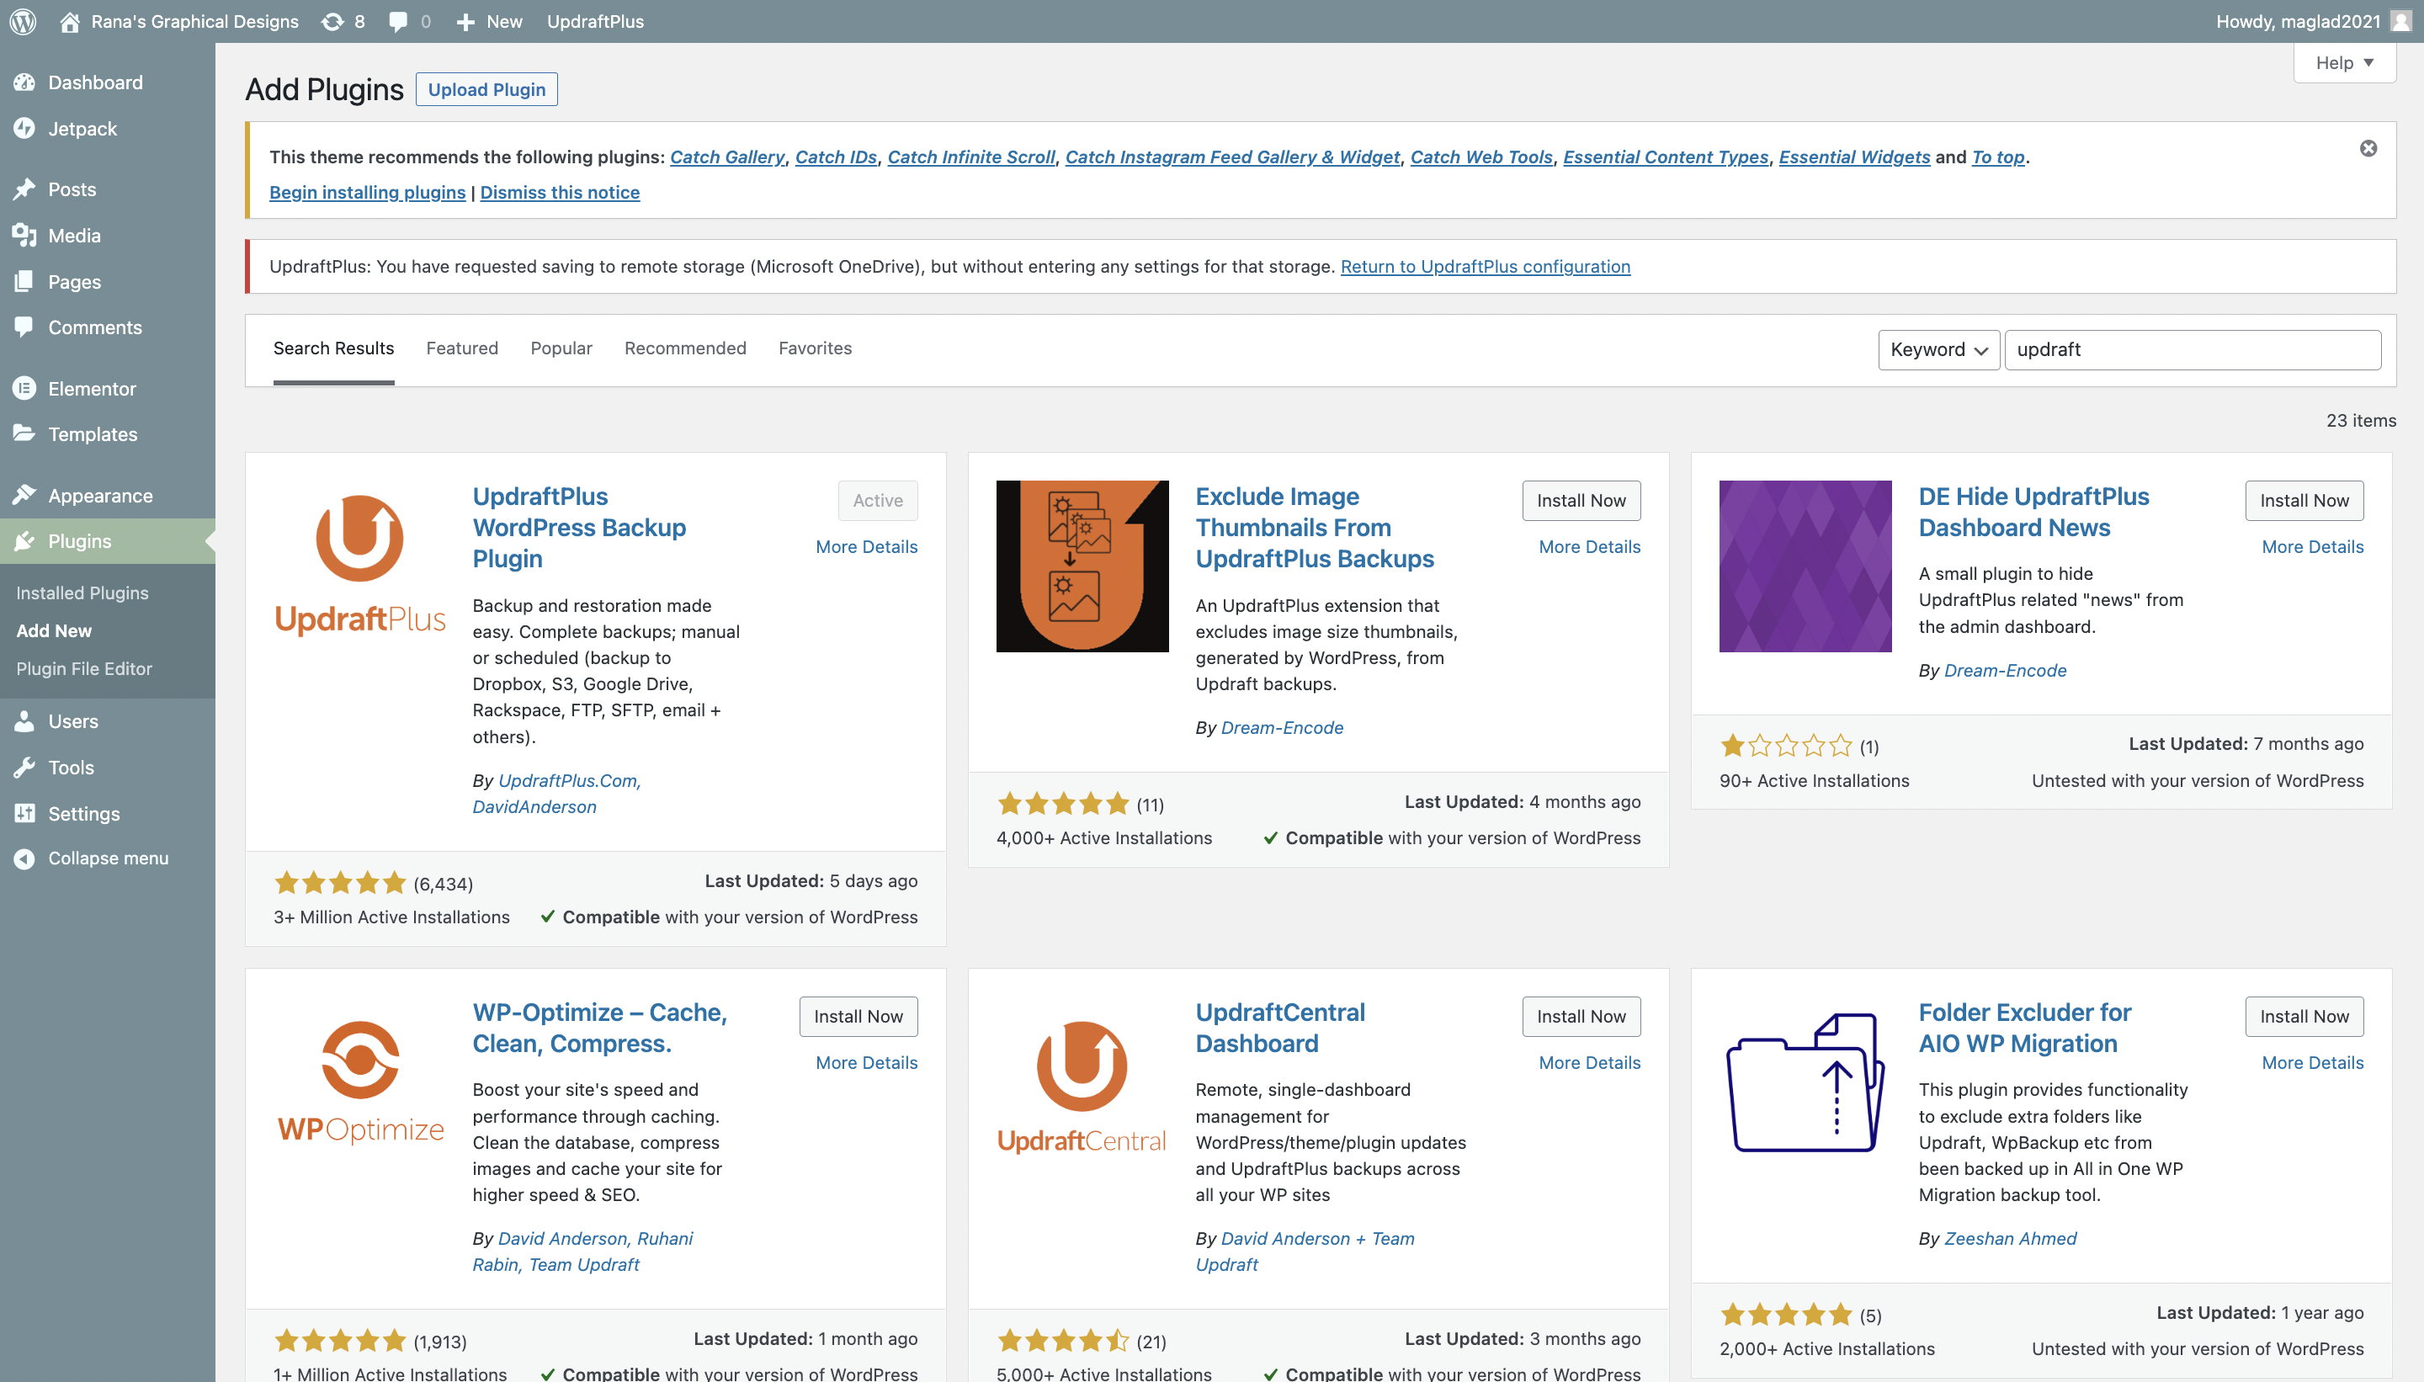Open Installed Plugins submenu item
This screenshot has width=2424, height=1382.
(82, 593)
